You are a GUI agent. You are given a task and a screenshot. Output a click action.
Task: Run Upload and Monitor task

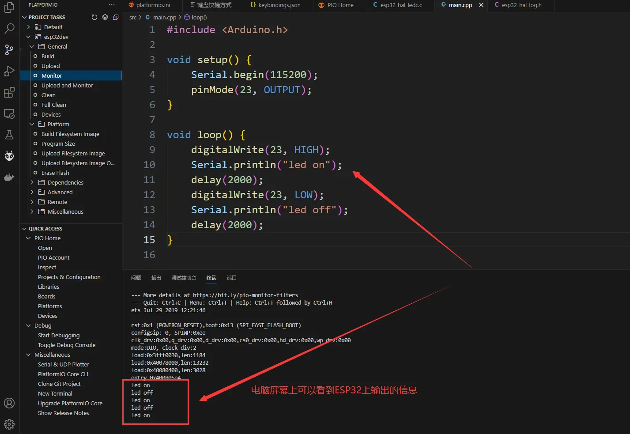click(x=67, y=85)
